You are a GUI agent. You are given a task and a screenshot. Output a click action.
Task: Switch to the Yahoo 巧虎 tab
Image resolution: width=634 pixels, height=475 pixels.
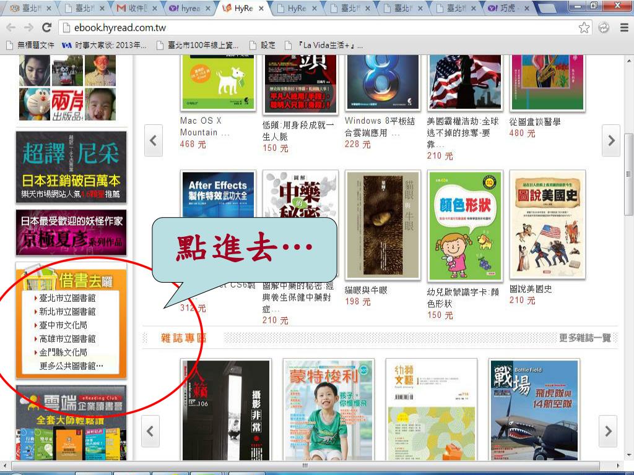pos(508,8)
